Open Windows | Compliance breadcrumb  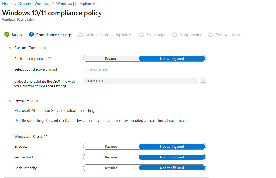click(76, 4)
